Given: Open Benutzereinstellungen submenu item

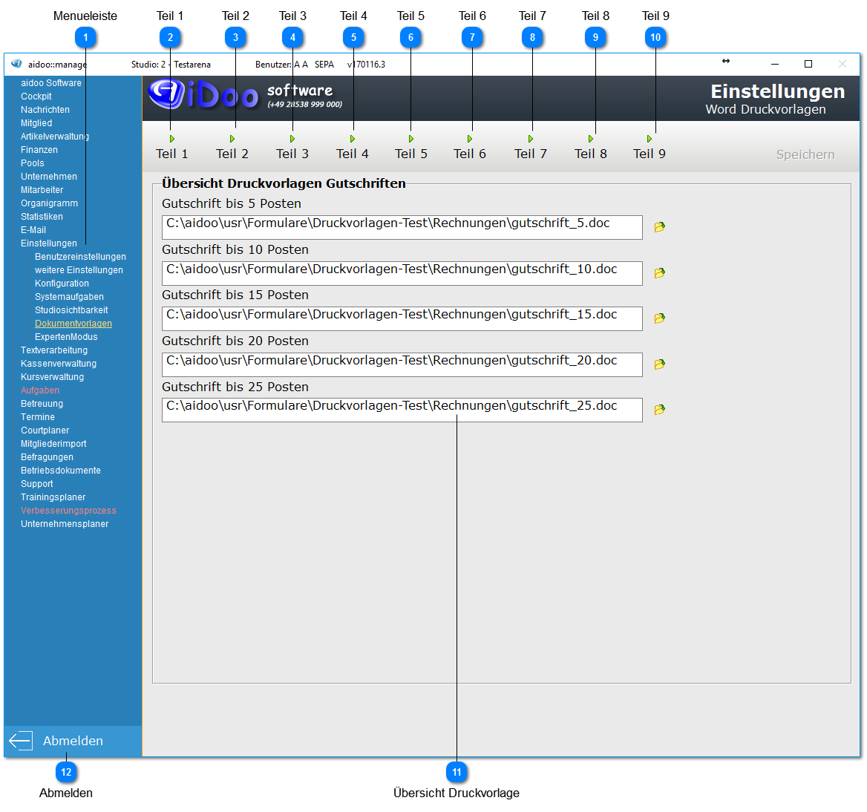Looking at the screenshot, I should (80, 257).
